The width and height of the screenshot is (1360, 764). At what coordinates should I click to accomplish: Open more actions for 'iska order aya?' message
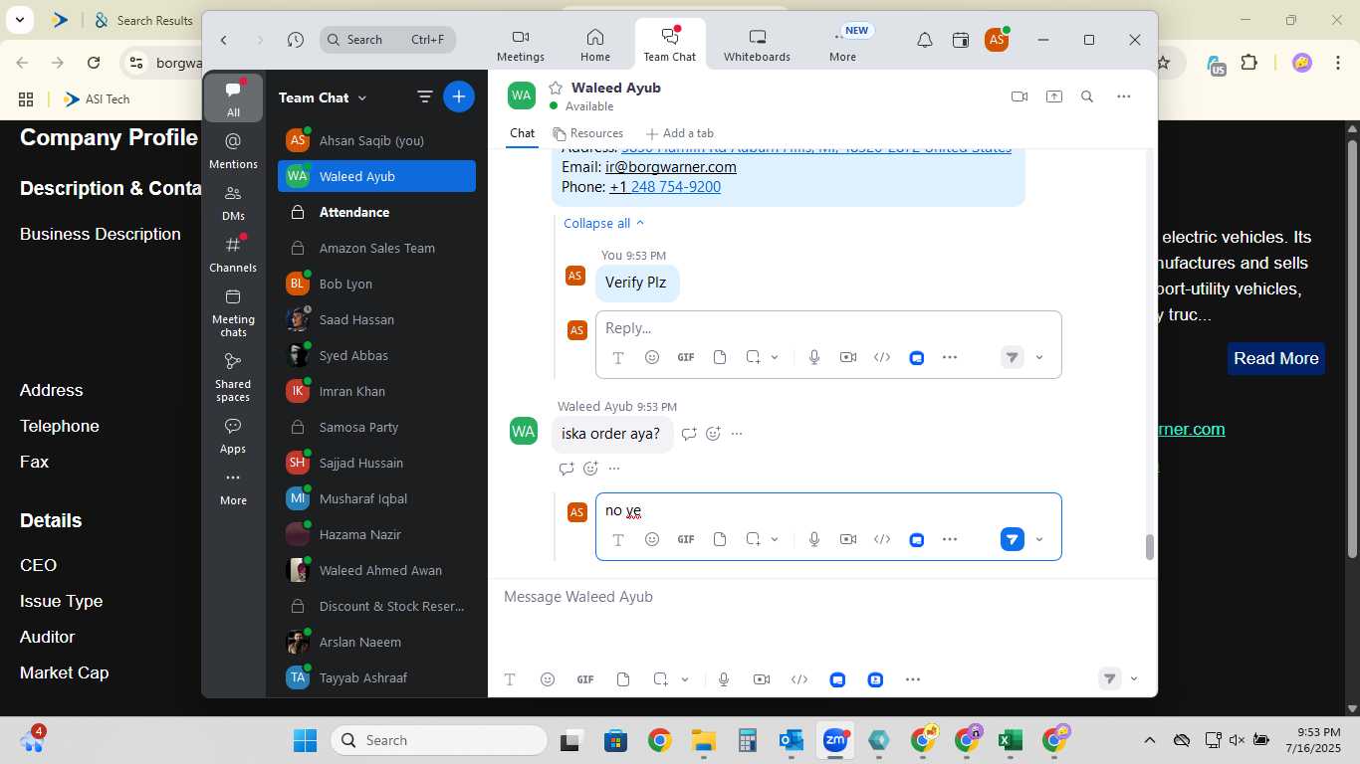pos(737,434)
